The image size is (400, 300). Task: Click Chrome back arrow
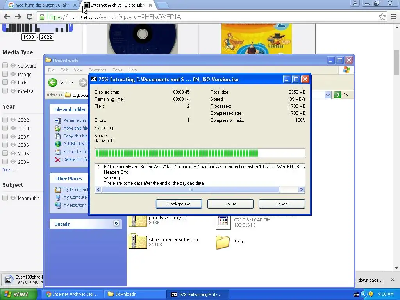point(7,17)
